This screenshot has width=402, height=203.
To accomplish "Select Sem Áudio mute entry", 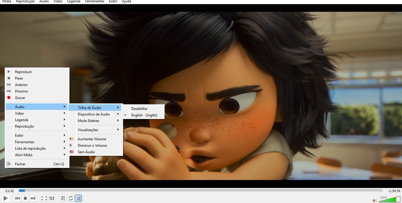I will [x=95, y=152].
